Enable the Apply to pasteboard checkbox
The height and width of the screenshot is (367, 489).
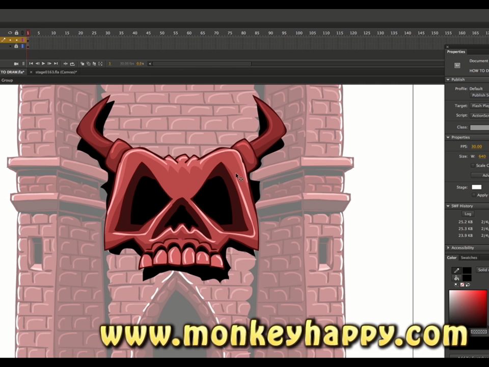coord(474,195)
